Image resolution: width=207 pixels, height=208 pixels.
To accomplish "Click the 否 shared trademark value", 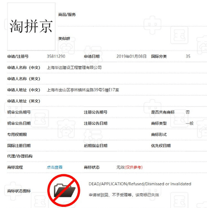I will (187, 112).
